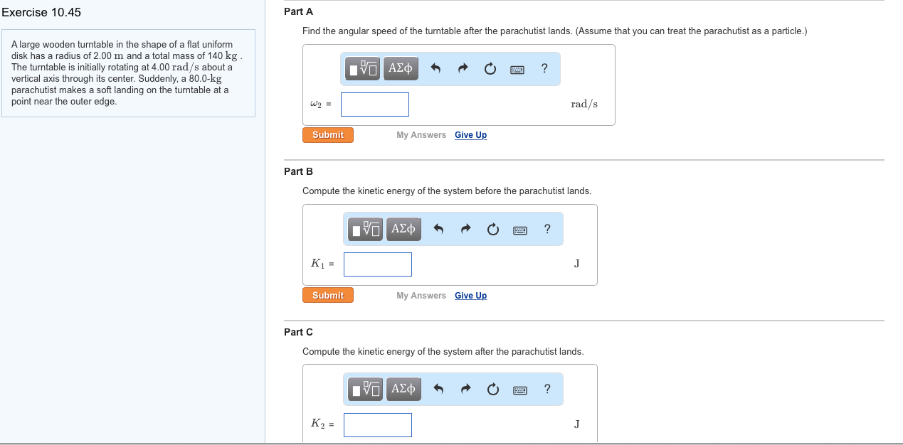Click Give Up link for Part A

coord(471,135)
